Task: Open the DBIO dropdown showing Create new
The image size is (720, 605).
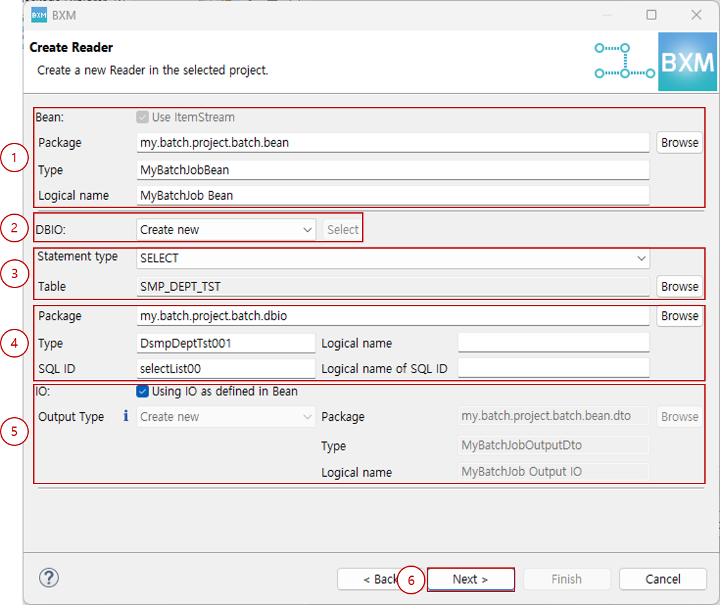Action: (x=226, y=229)
